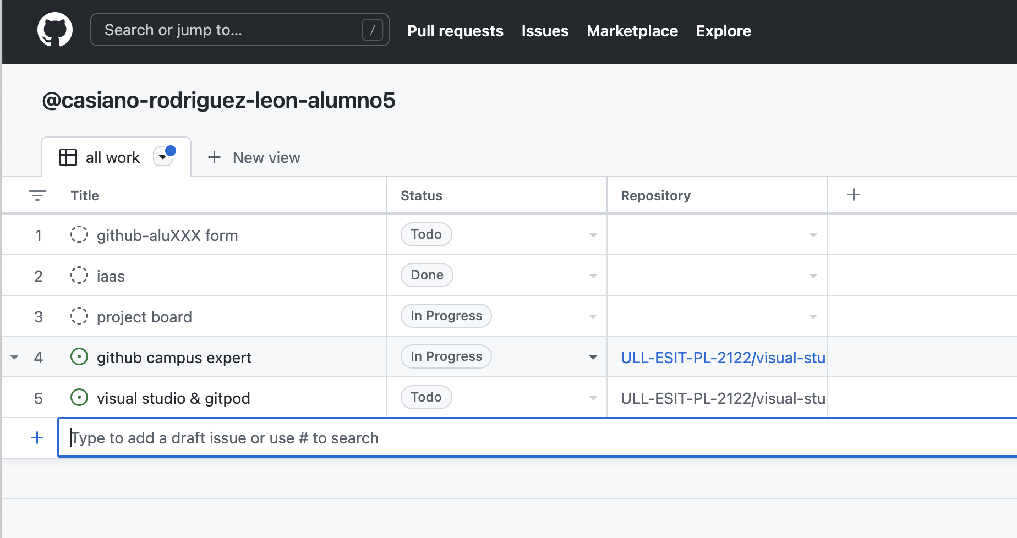1017x538 pixels.
Task: Open the filter/sort icon beside Title
Action: pos(37,195)
